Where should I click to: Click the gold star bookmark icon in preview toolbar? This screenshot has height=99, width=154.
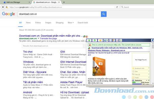pos(100,40)
